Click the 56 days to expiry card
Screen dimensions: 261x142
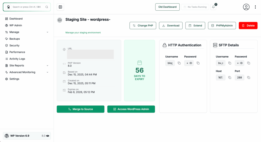(x=139, y=71)
